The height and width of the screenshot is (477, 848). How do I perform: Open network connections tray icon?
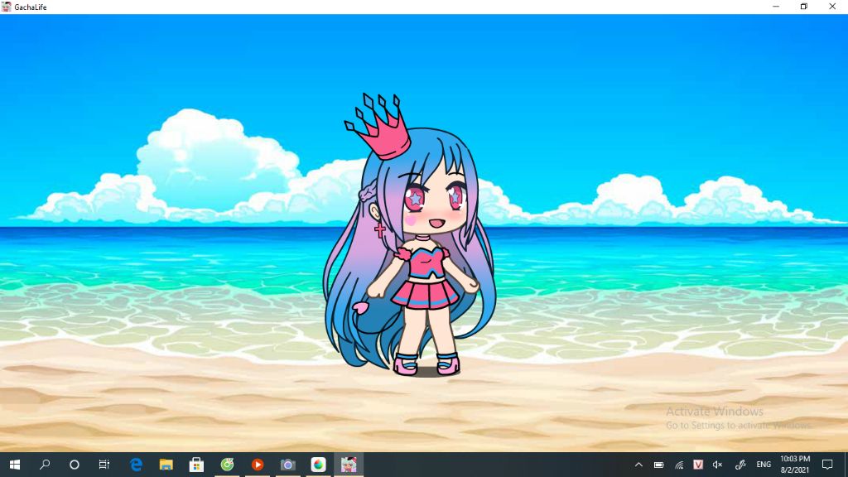(679, 465)
